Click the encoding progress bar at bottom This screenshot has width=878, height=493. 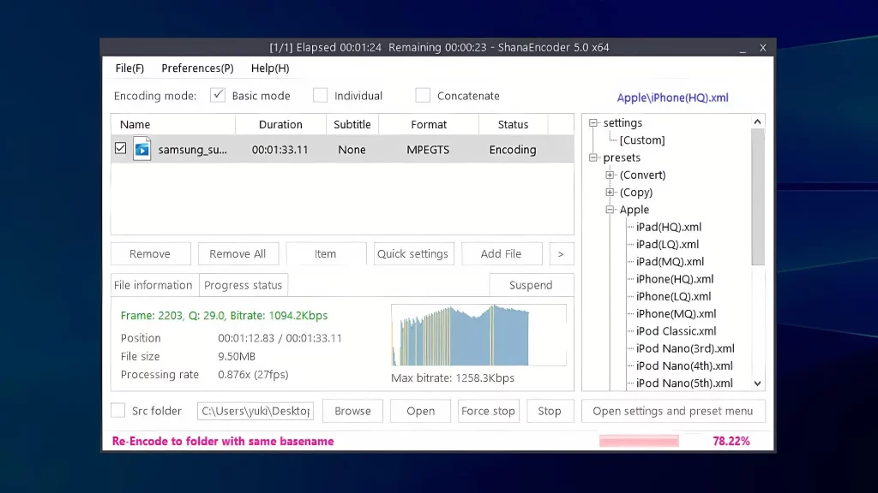coord(639,442)
